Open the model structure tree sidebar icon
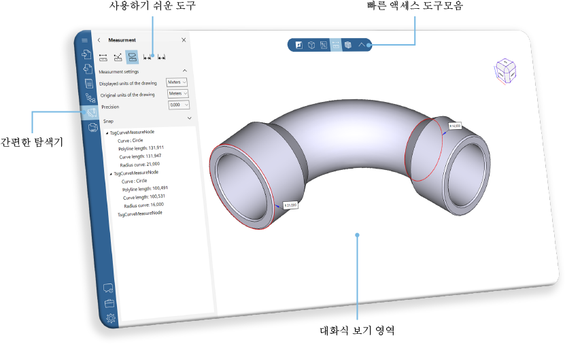 tap(90, 98)
